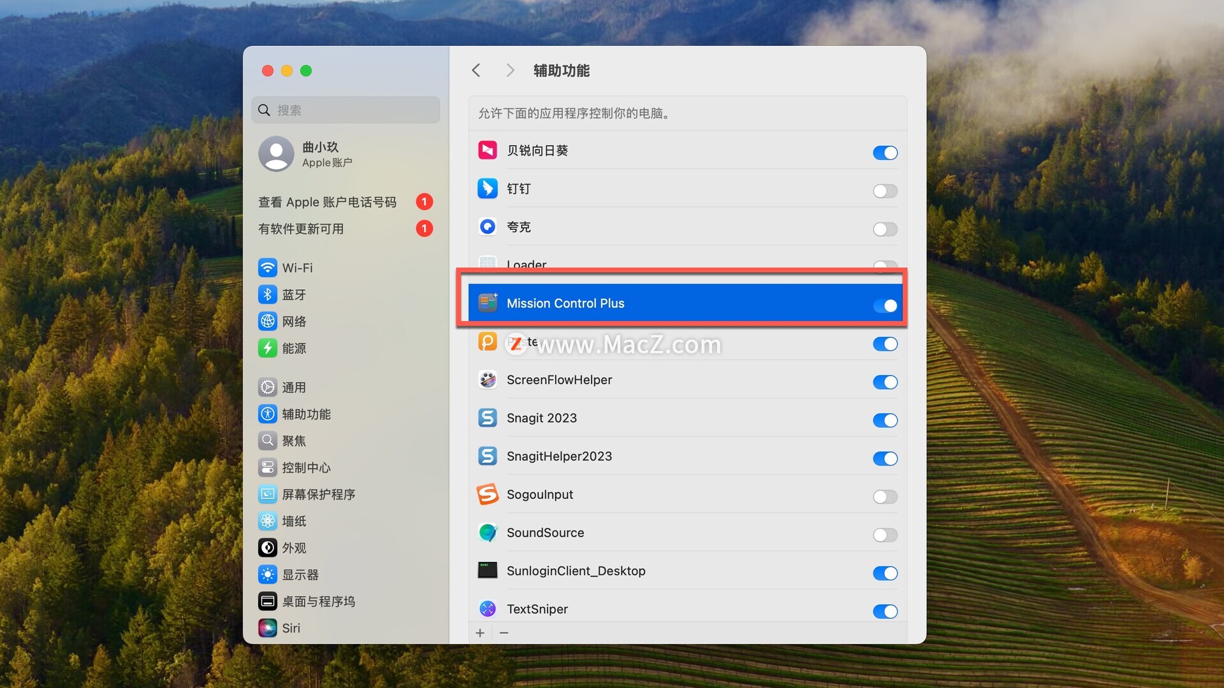Screen dimensions: 1224x688
Task: Add an app with the plus button
Action: [480, 633]
